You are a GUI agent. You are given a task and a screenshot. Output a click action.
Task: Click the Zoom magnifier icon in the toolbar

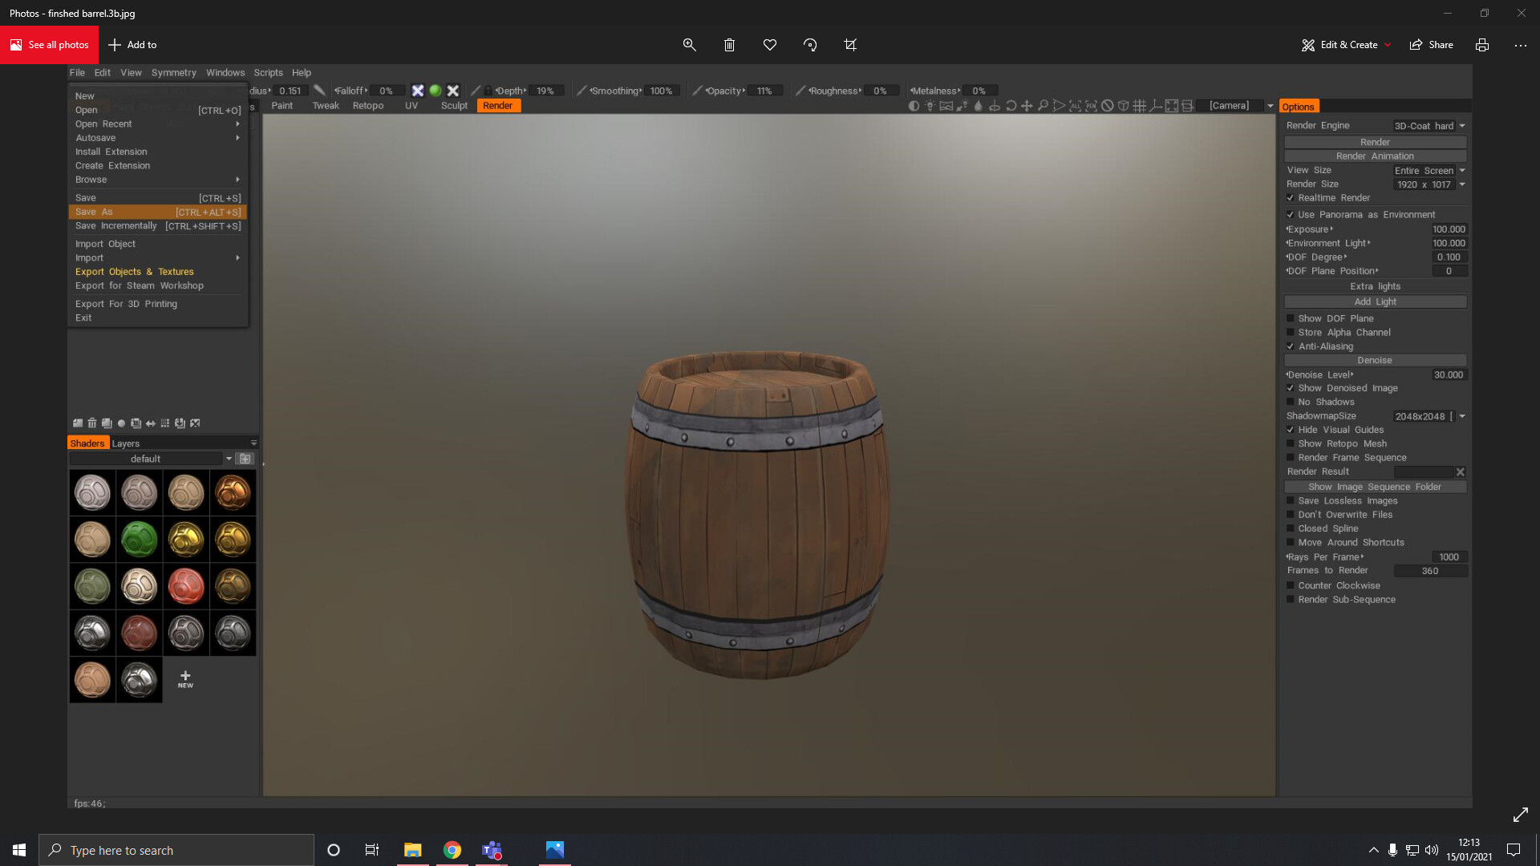click(x=1043, y=105)
